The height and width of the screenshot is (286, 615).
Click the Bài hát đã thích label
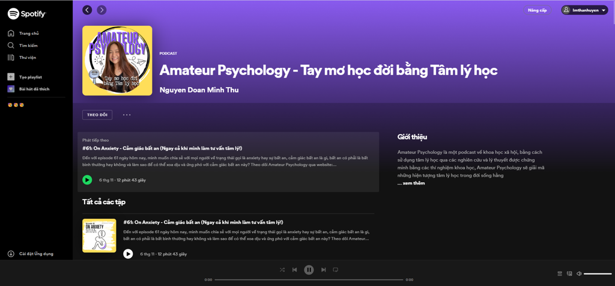[x=34, y=89]
